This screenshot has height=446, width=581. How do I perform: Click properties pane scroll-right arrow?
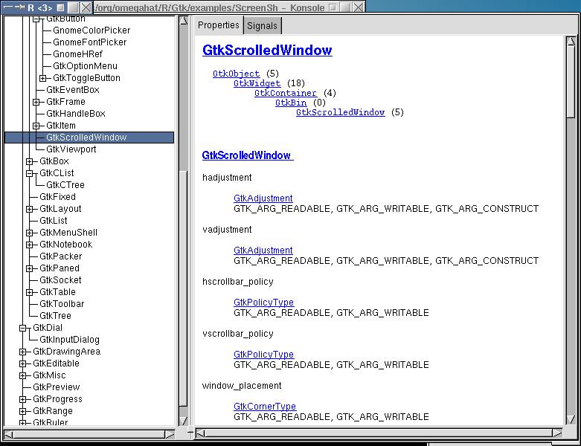click(557, 433)
